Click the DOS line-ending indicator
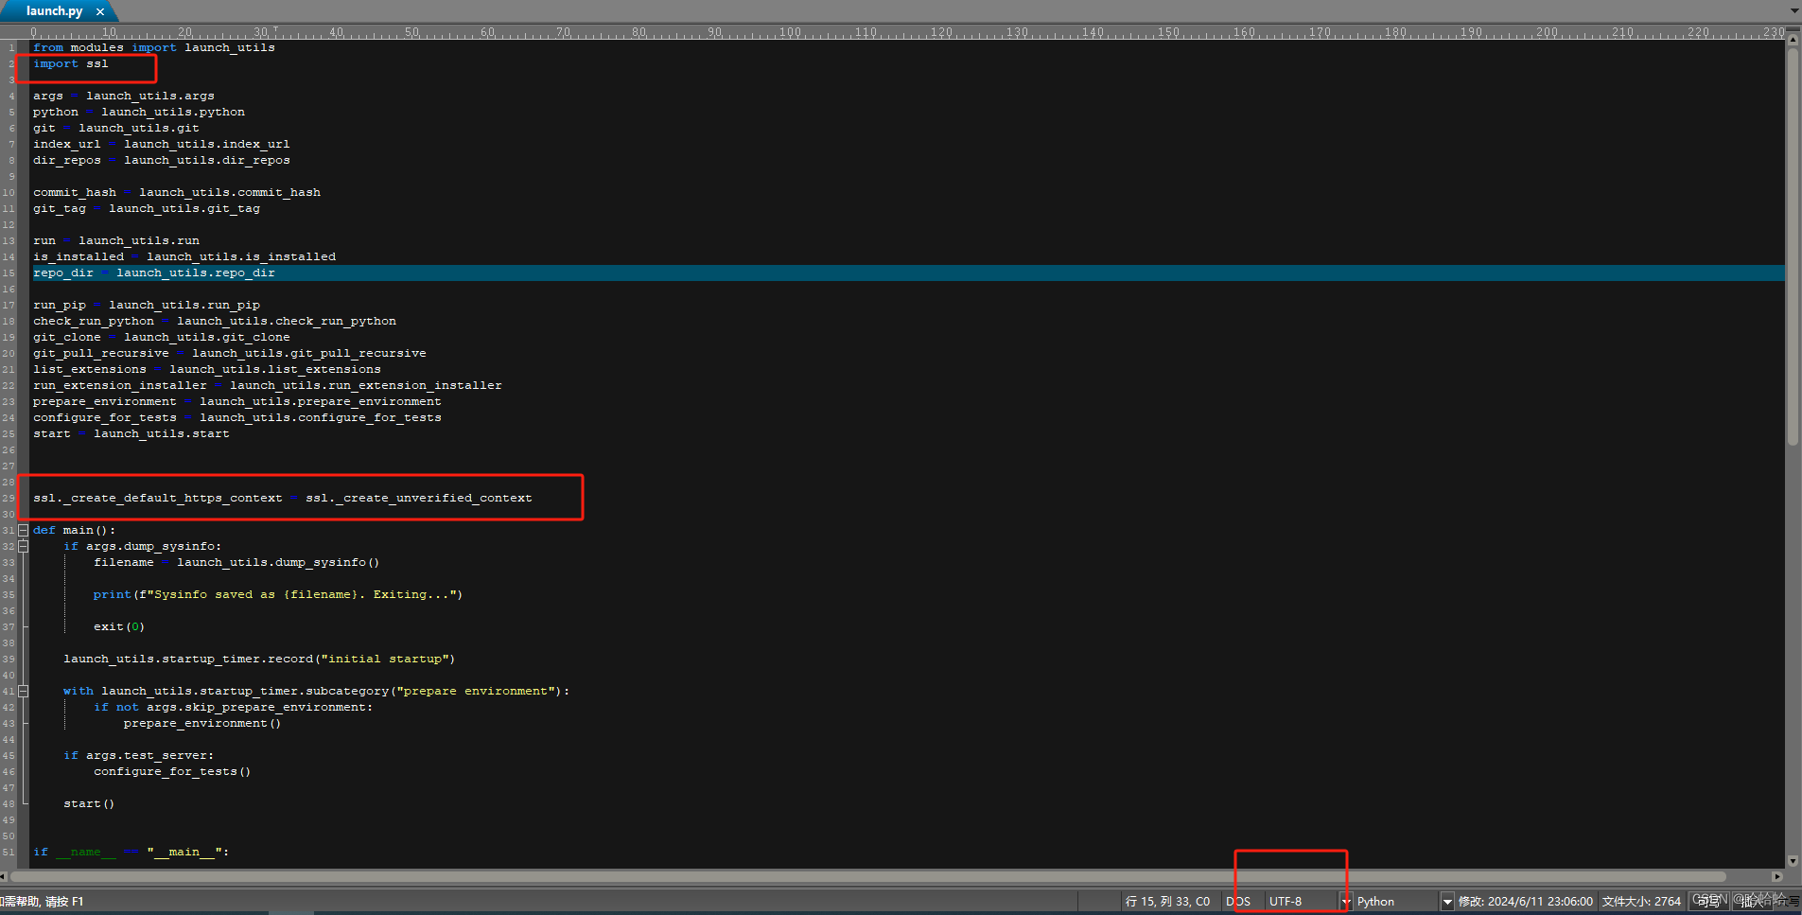Image resolution: width=1802 pixels, height=915 pixels. pyautogui.click(x=1240, y=901)
